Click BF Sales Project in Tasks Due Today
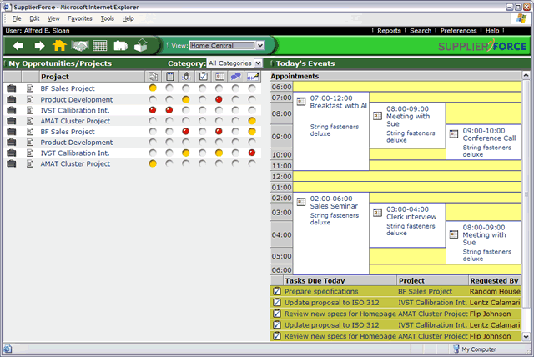The width and height of the screenshot is (534, 357). click(425, 291)
